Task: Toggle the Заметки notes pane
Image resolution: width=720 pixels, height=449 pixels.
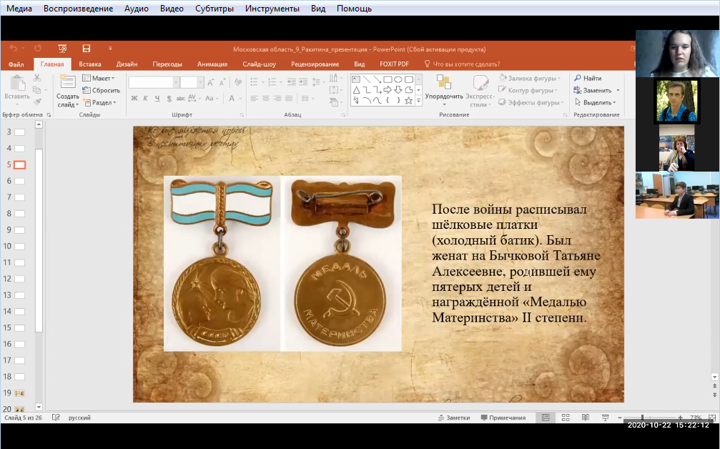Action: [454, 418]
